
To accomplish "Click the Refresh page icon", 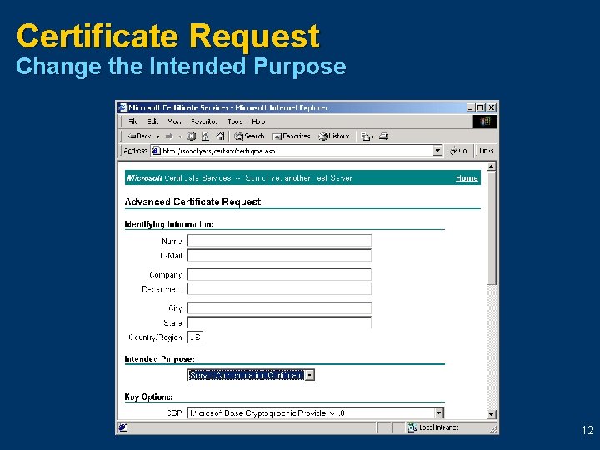I will [206, 136].
